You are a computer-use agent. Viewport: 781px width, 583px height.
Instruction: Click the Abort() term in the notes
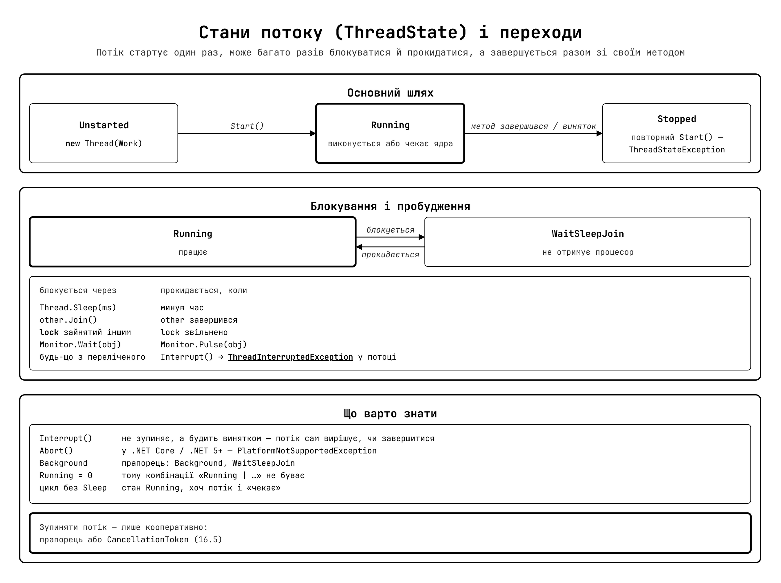click(56, 450)
